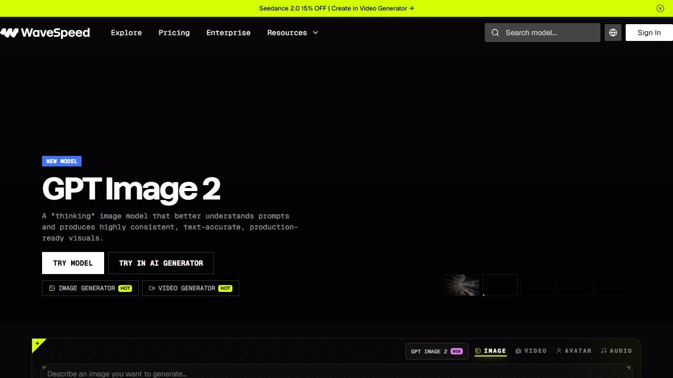Go to Pricing page
The image size is (673, 378).
[174, 33]
